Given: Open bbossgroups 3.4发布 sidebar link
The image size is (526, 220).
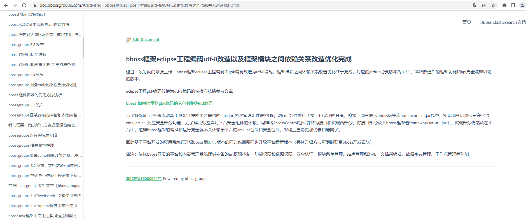Looking at the screenshot, I should [26, 75].
